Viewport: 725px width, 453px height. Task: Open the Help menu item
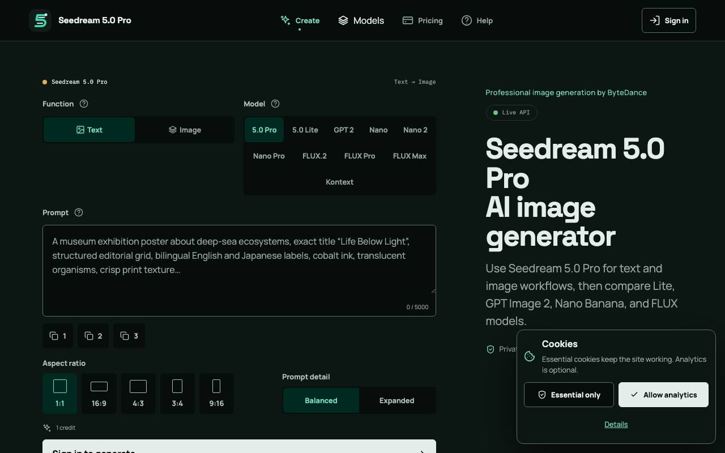(477, 20)
